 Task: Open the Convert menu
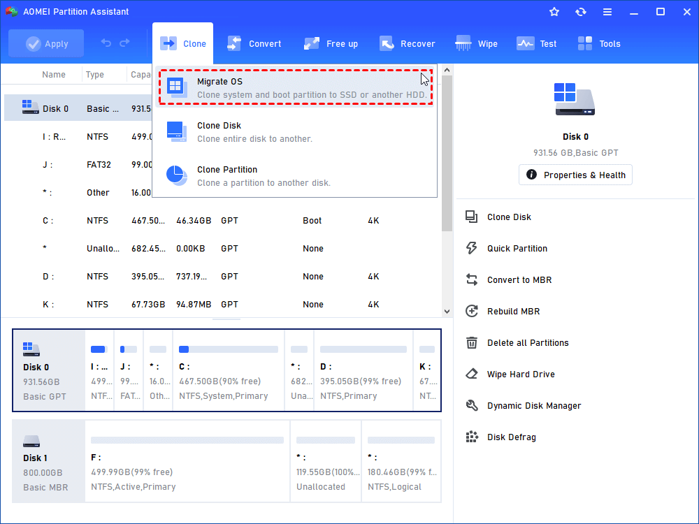coord(254,43)
